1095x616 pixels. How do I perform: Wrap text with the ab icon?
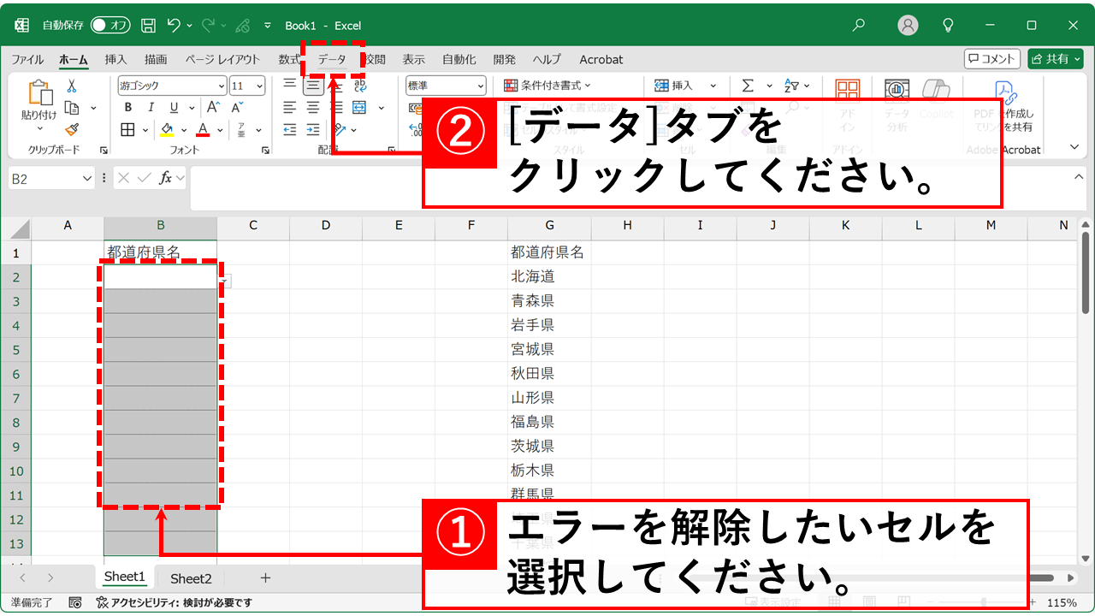click(x=359, y=85)
